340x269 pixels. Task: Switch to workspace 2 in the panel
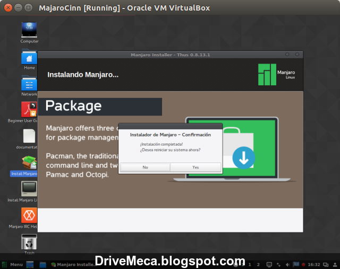(x=258, y=265)
